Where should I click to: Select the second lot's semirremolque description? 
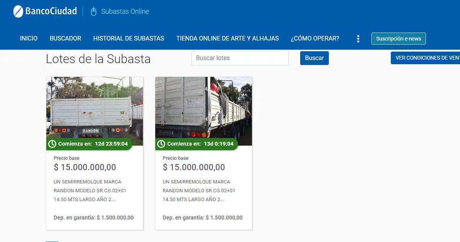click(x=199, y=191)
